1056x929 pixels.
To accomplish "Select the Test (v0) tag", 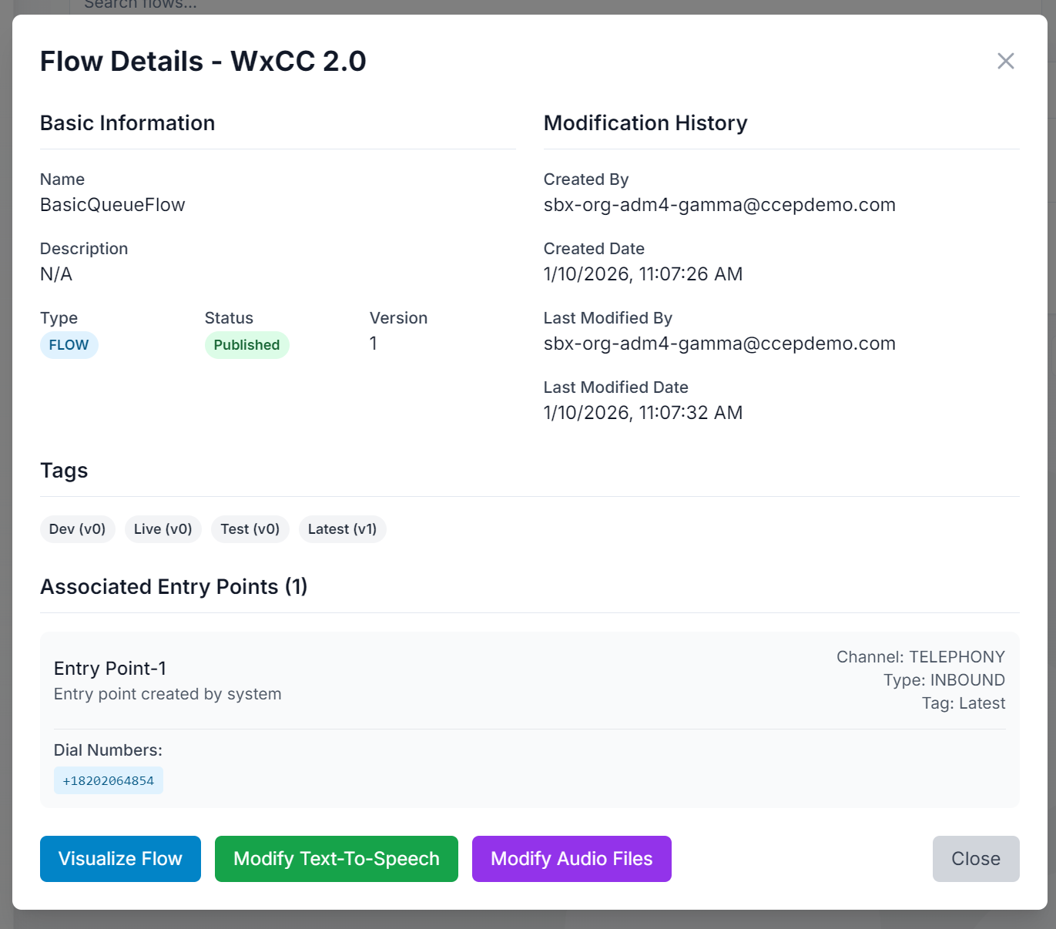I will pos(250,529).
